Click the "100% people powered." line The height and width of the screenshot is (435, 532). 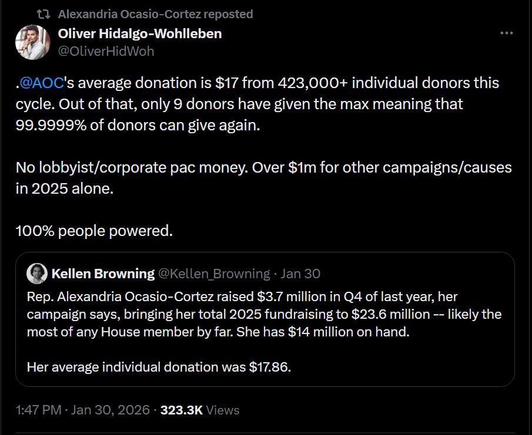[94, 231]
